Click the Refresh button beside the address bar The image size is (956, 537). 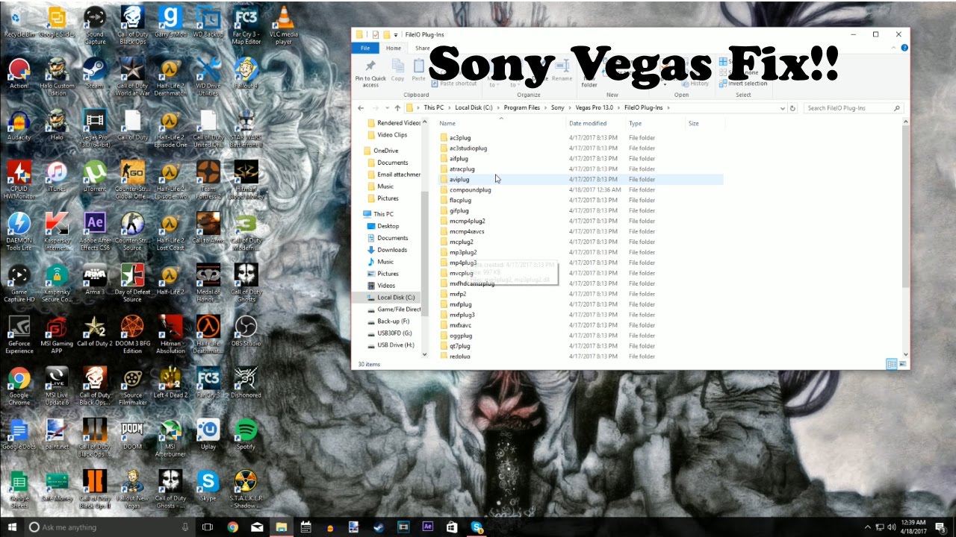(x=792, y=108)
